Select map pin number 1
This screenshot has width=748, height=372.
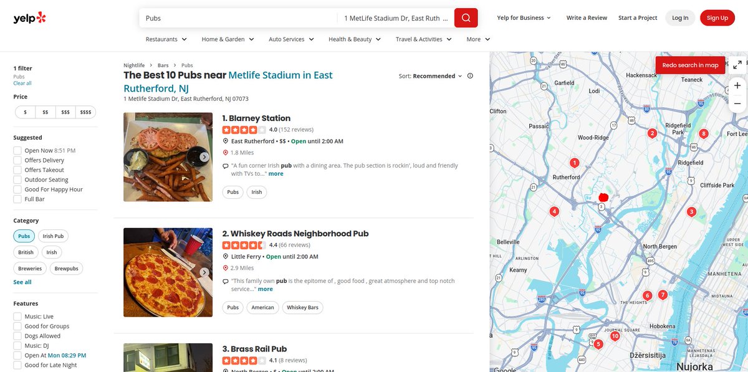click(574, 163)
